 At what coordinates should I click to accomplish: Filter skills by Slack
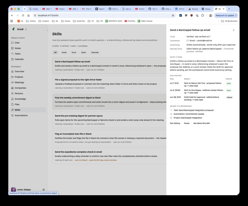coord(84,52)
